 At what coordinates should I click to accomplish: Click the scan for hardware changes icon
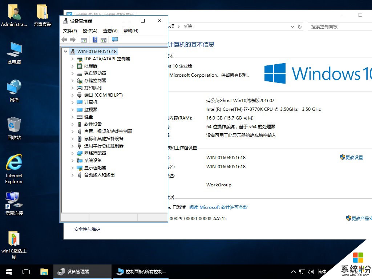tap(115, 40)
